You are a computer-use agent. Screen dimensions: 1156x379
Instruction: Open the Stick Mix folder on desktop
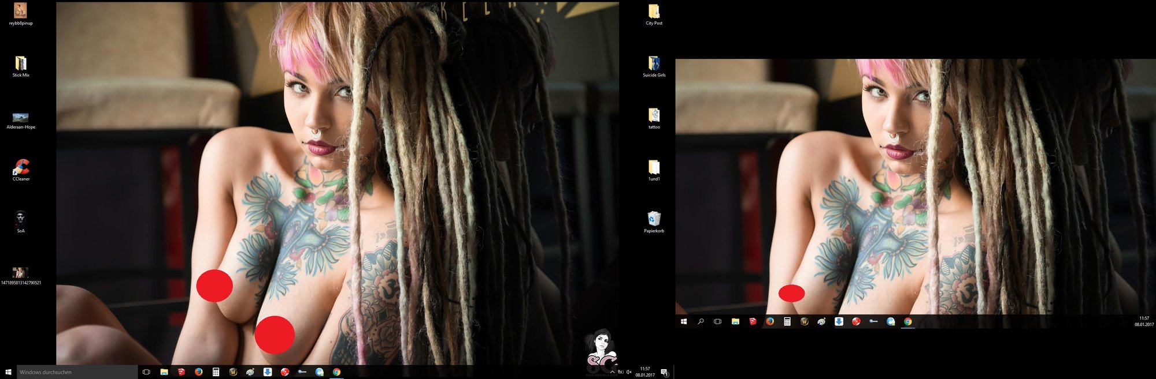point(21,63)
